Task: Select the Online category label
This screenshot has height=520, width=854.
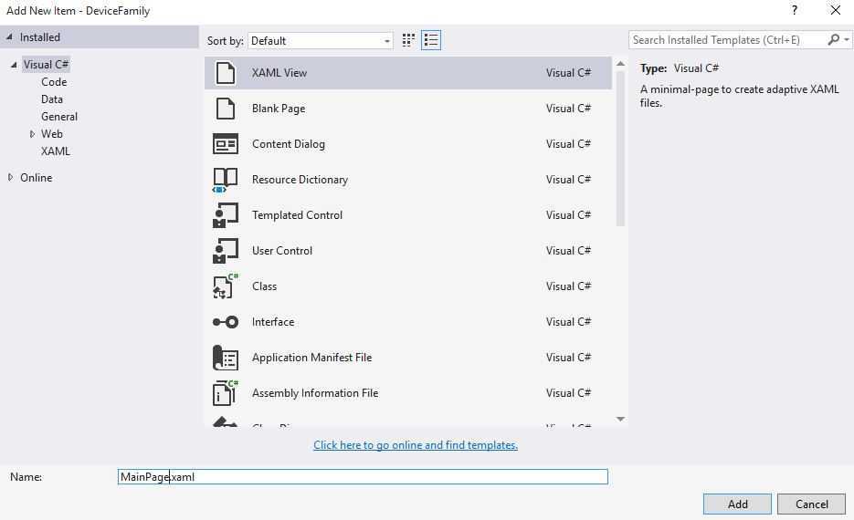Action: coord(36,178)
